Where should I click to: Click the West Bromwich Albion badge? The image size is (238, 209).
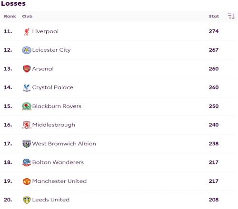27,143
